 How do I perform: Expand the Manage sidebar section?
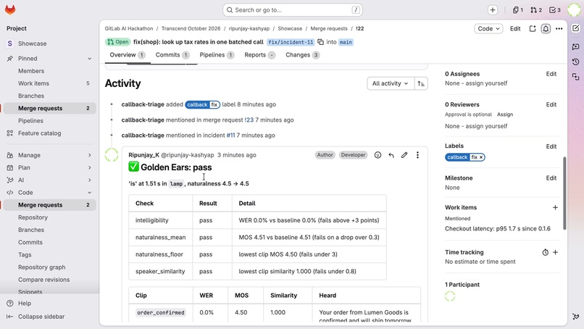point(89,155)
